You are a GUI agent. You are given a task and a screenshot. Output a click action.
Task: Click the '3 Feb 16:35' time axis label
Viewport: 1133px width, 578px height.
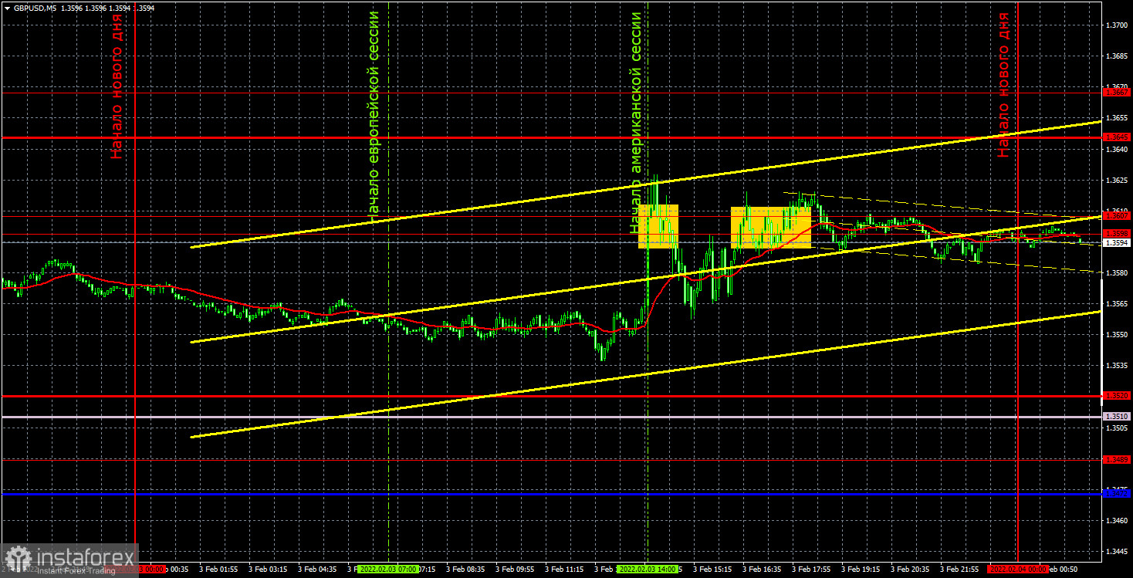click(762, 570)
